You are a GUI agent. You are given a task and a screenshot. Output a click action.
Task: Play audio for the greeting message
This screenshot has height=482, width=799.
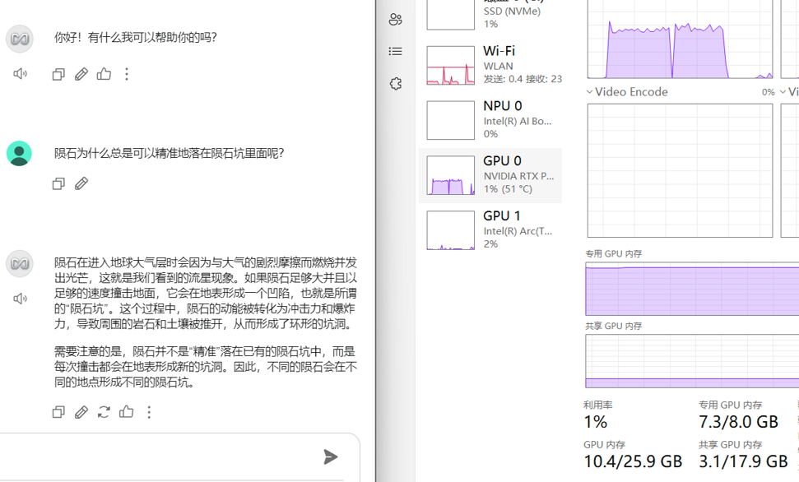(x=20, y=74)
